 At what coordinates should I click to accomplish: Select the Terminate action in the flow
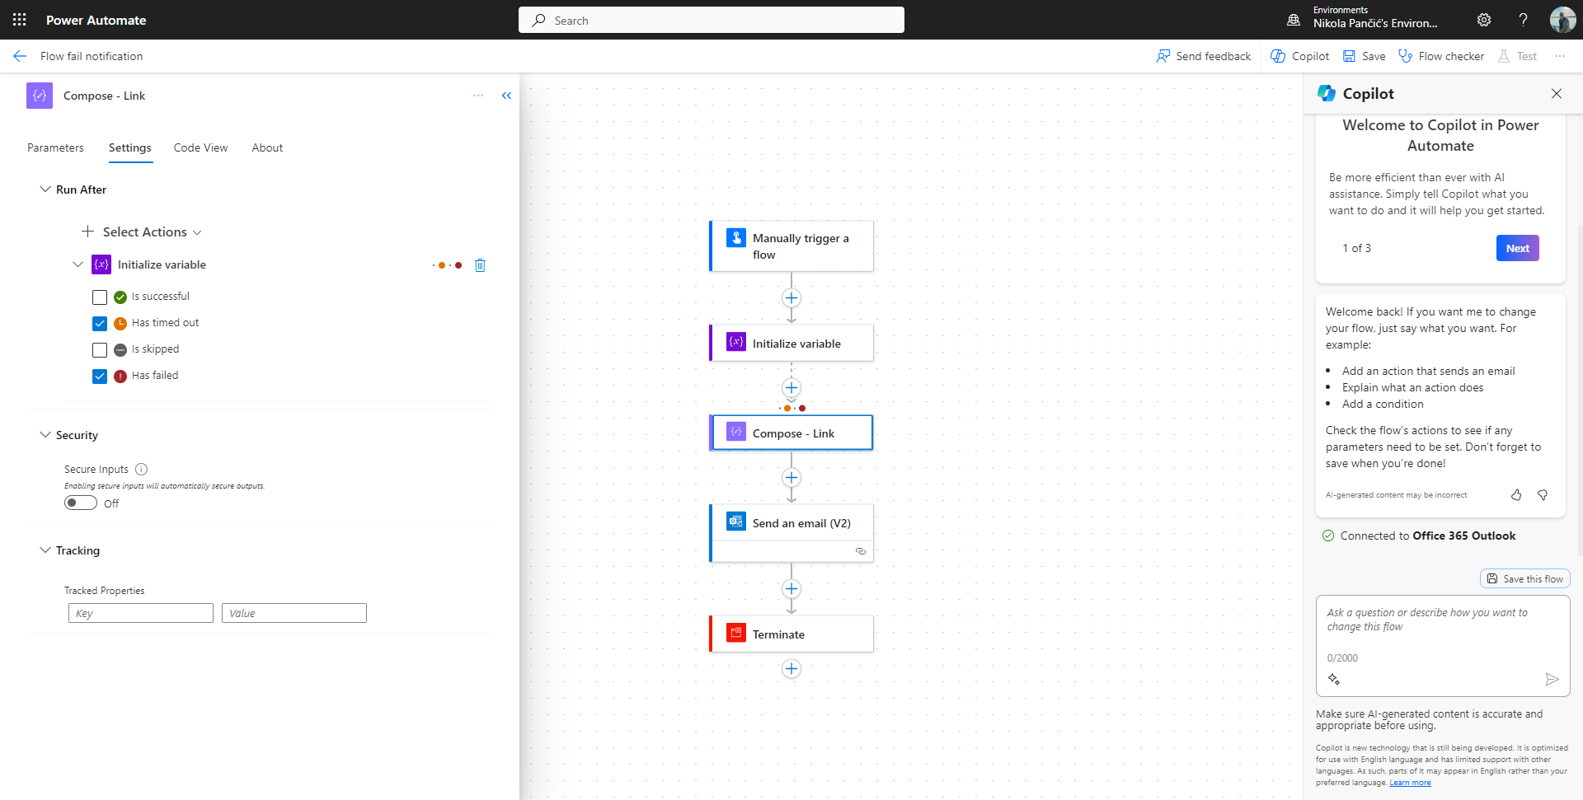tap(791, 634)
